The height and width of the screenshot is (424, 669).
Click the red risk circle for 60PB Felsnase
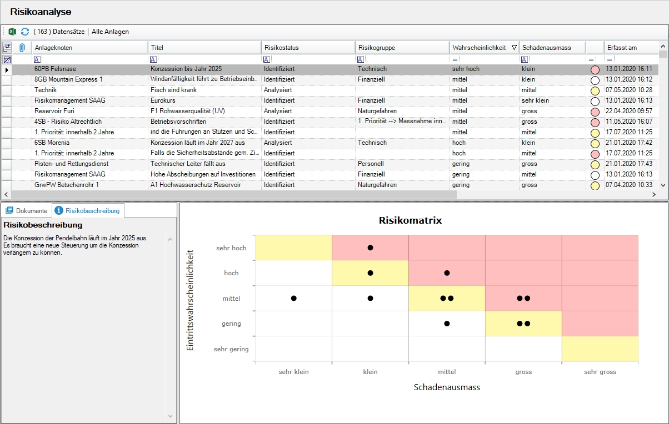(595, 70)
